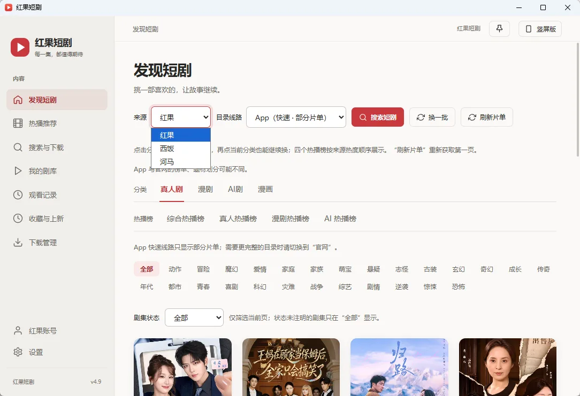Screen dimensions: 580x396
Task: Click the 发现短剧 breadcrumb text
Action: click(146, 29)
